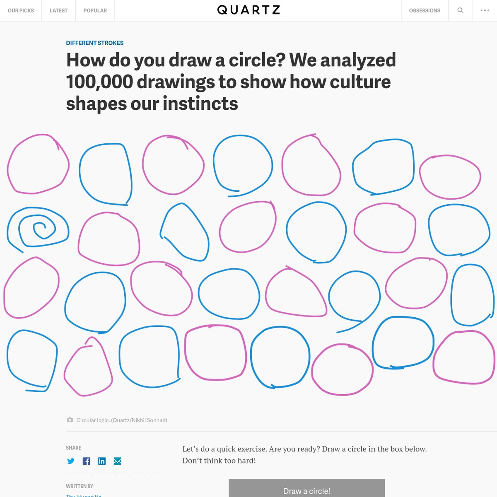Click the blue spiral drawing

(37, 228)
